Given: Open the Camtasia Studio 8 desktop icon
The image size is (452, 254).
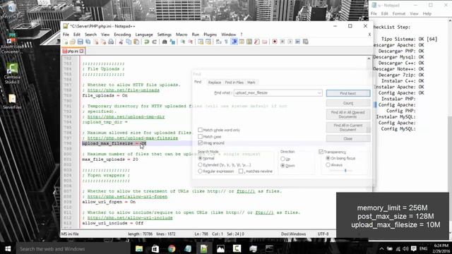Looking at the screenshot, I should pyautogui.click(x=12, y=73).
